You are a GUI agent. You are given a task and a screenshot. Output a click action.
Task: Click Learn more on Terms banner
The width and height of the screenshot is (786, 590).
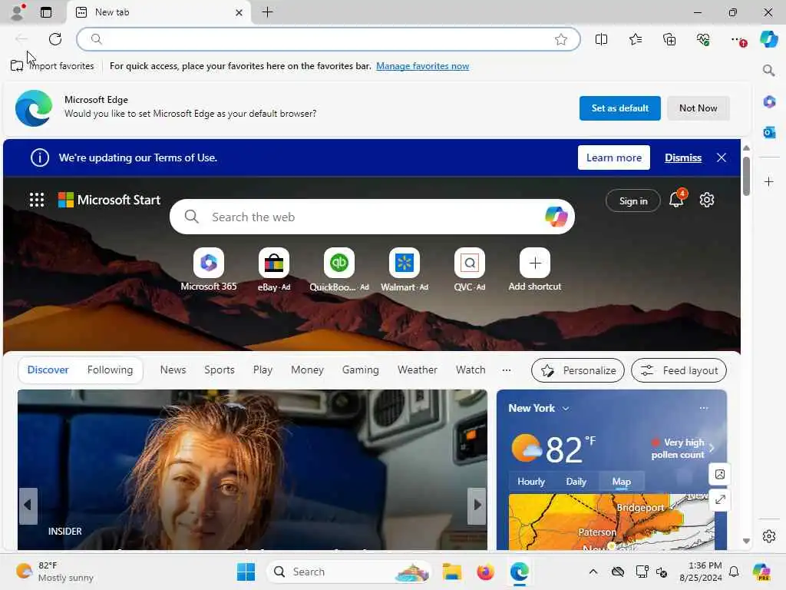point(613,157)
